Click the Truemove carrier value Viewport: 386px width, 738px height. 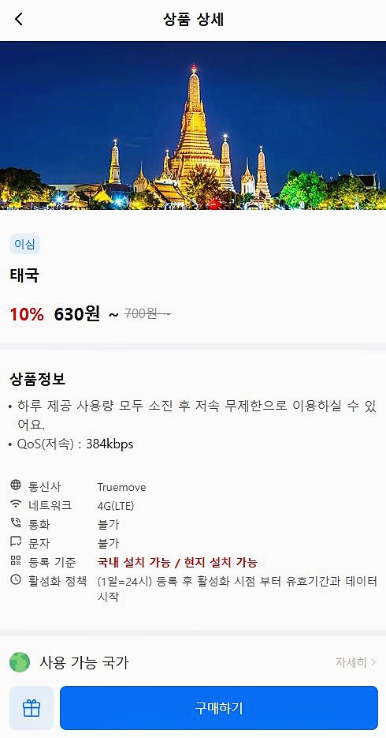[x=121, y=487]
